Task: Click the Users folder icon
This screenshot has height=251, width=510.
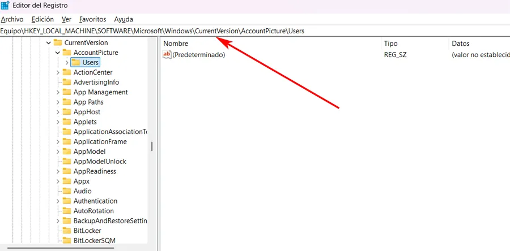Action: click(x=76, y=62)
